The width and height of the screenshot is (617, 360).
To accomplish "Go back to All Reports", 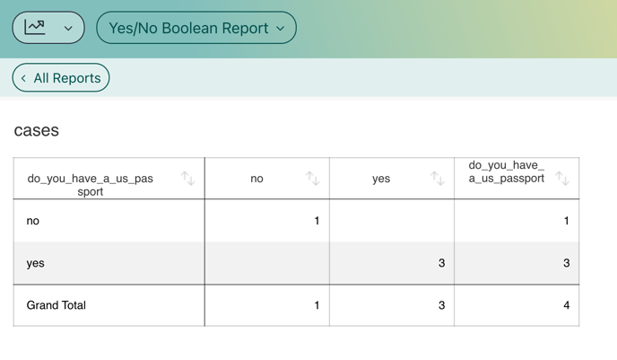I will (x=61, y=78).
